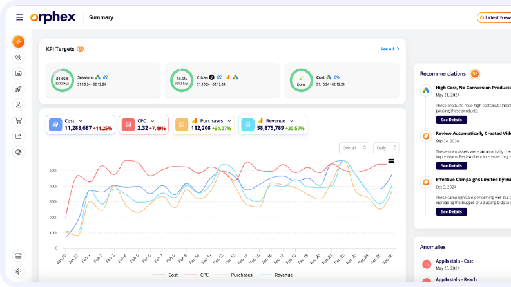Click orange icon beside Review Automatically Created Videos
Screen dimensions: 511x287
point(426,136)
